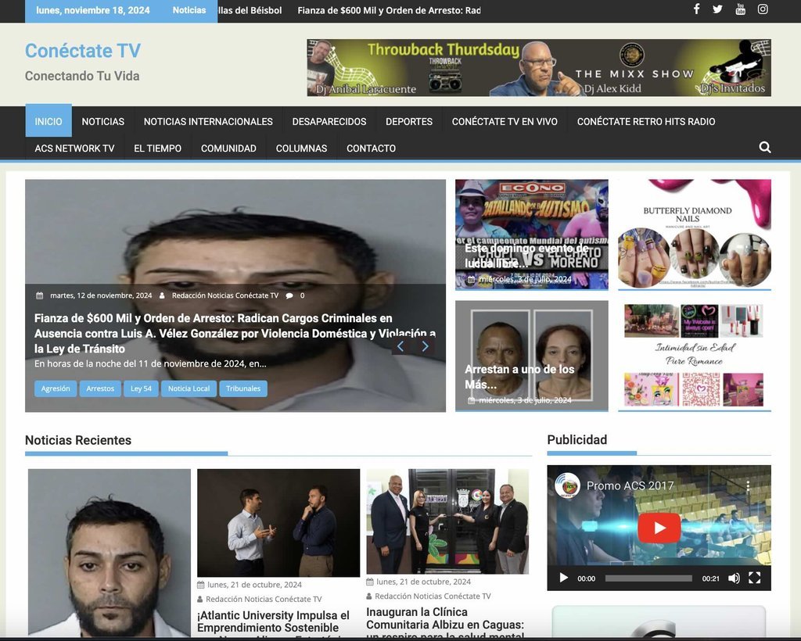This screenshot has width=801, height=641.
Task: Open CONÉCTATE RETRO HITS RADIO menu item
Action: (646, 121)
